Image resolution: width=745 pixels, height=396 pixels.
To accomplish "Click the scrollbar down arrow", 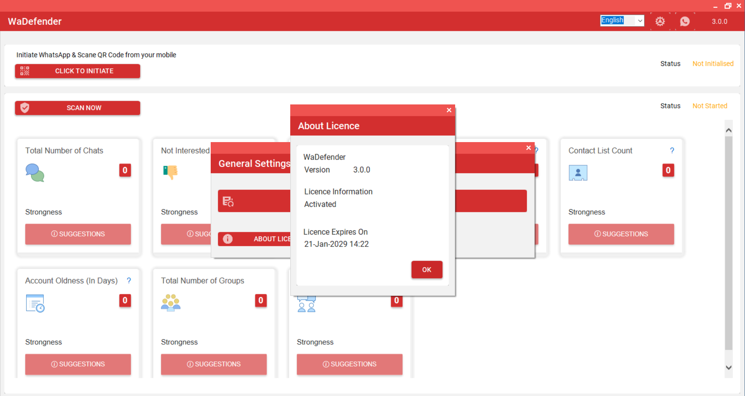I will [x=729, y=367].
